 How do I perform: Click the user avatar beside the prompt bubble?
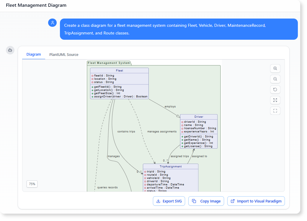tap(52, 23)
